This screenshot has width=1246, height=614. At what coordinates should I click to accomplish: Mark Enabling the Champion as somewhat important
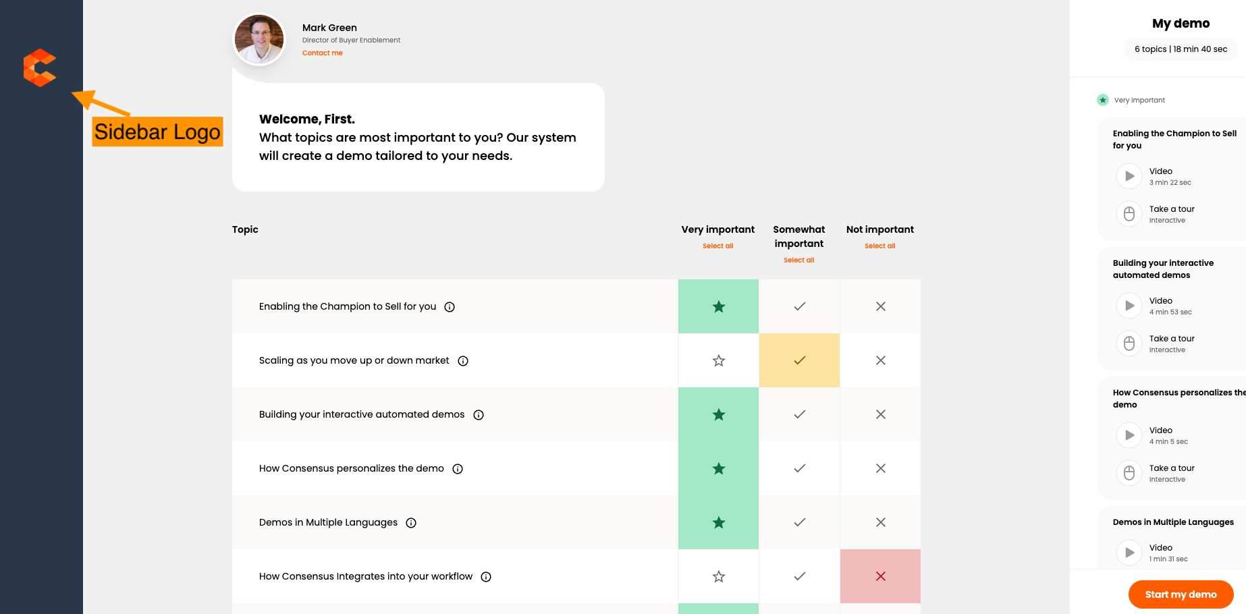(799, 306)
